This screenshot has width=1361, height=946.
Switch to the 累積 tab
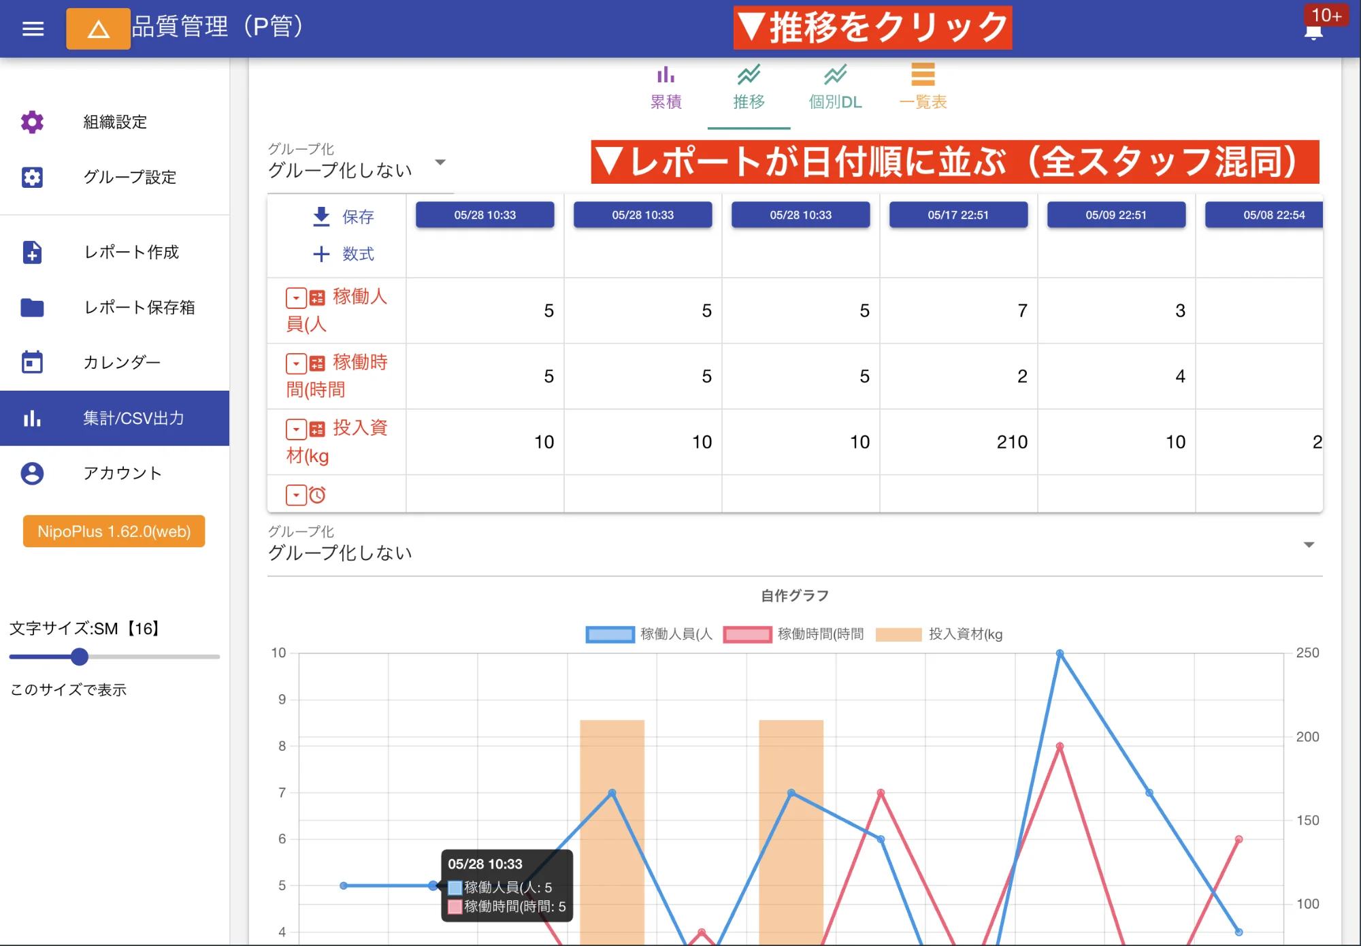coord(666,88)
